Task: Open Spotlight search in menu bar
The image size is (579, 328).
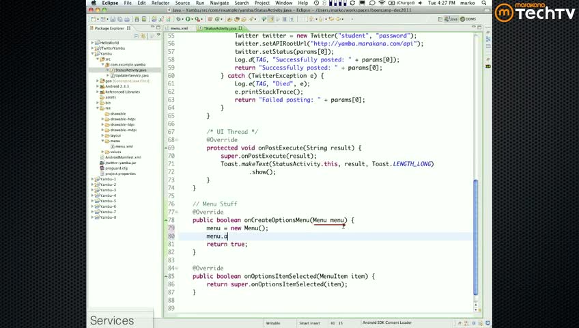Action: click(x=483, y=3)
